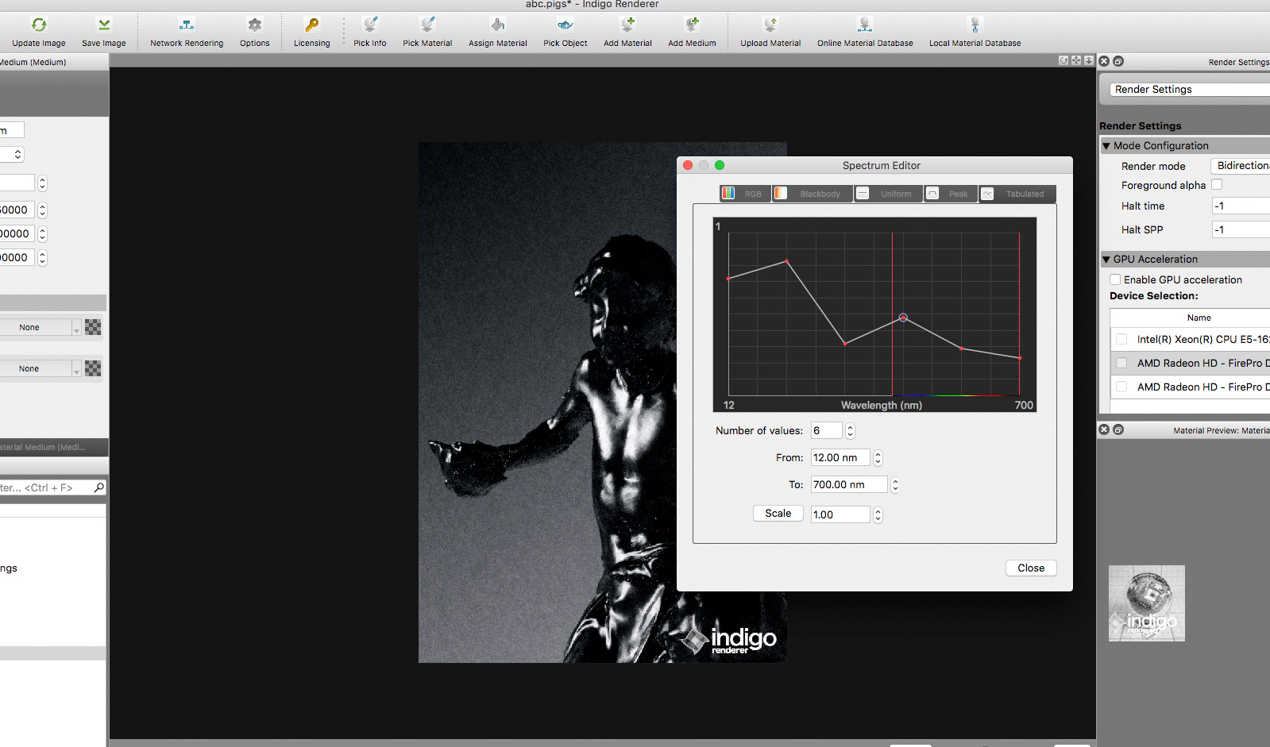Open the Online Material Database

[x=864, y=25]
